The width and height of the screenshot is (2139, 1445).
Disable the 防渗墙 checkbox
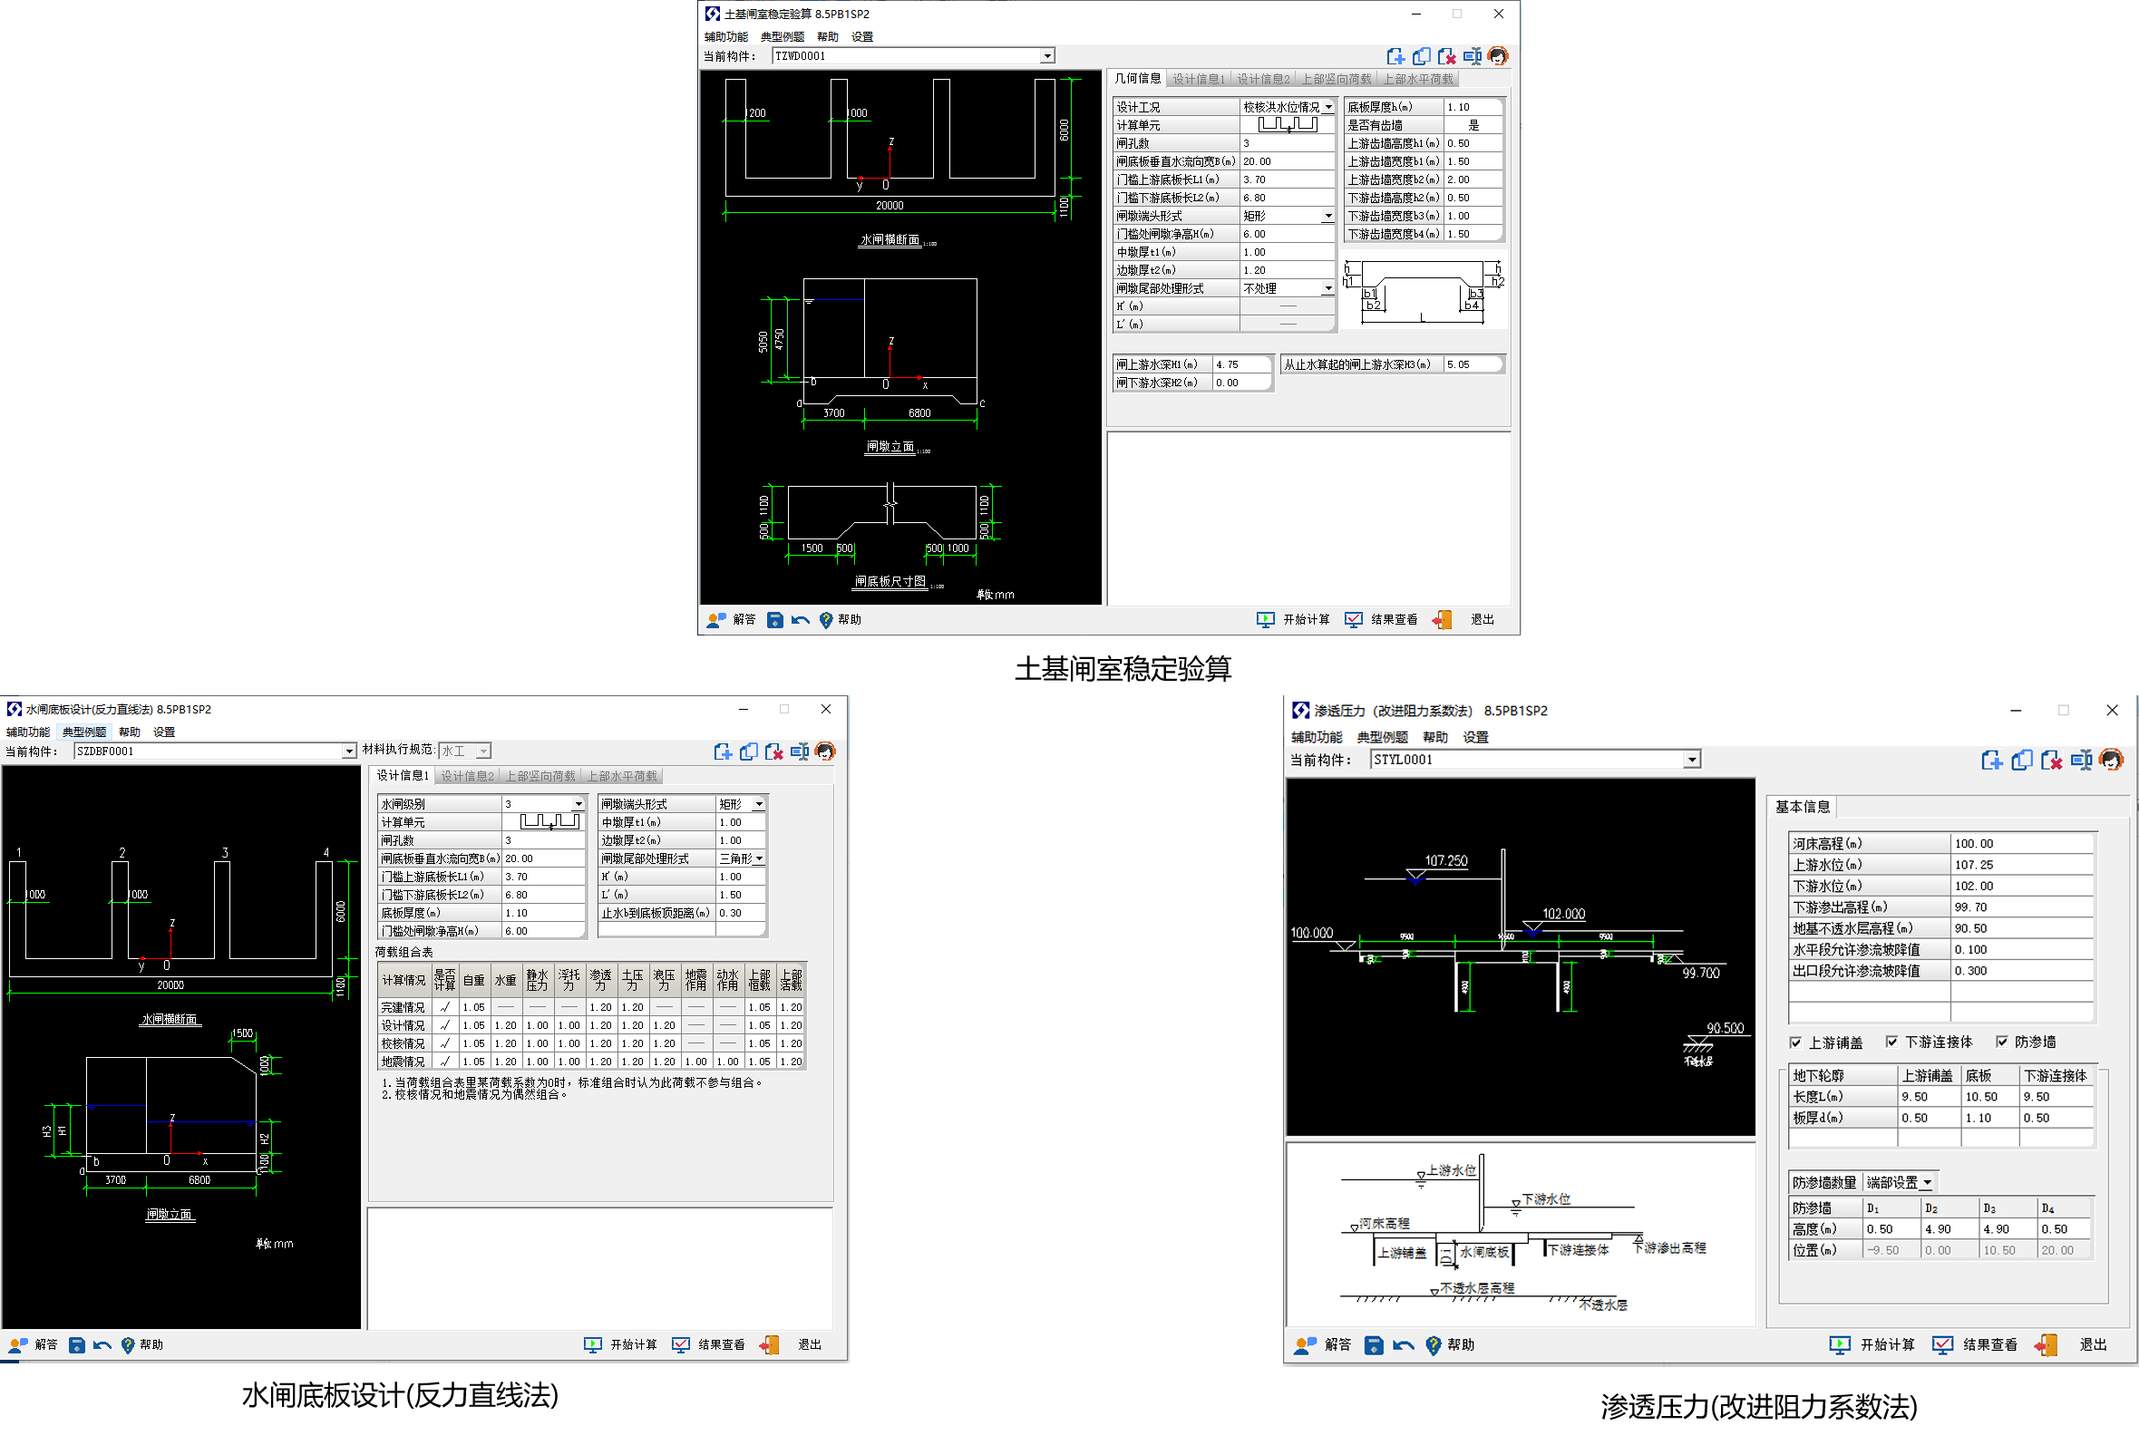tap(2001, 1042)
